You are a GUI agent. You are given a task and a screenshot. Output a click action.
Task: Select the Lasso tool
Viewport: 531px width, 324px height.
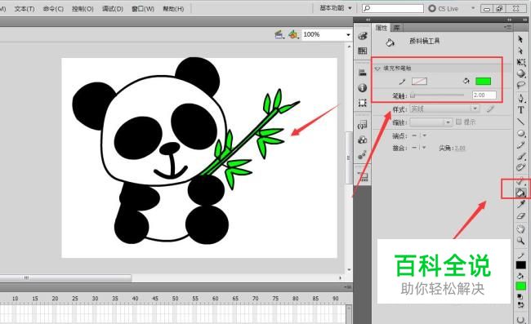(521, 85)
